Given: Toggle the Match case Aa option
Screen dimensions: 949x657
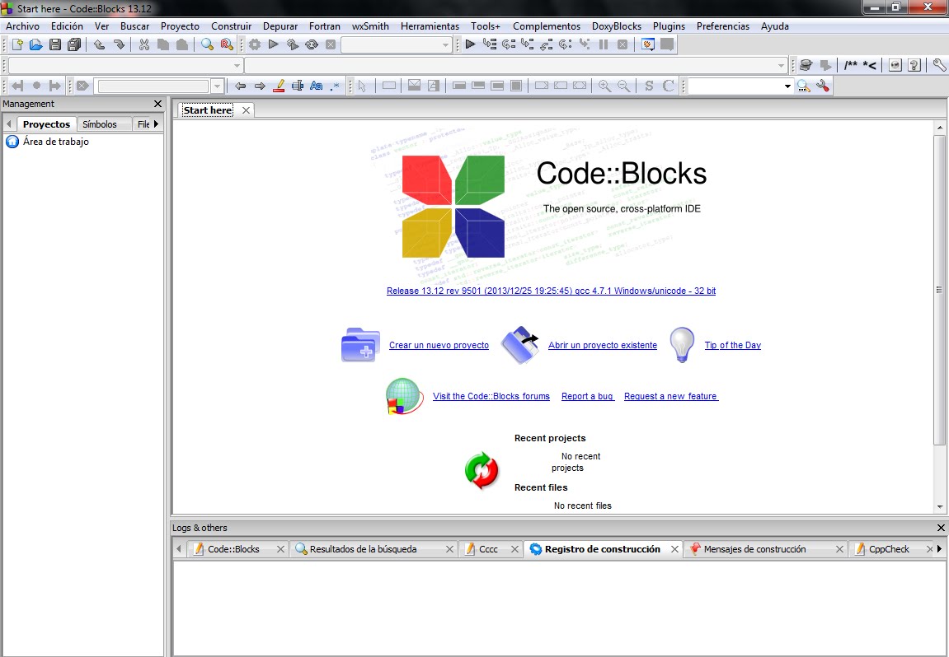Looking at the screenshot, I should pos(316,86).
